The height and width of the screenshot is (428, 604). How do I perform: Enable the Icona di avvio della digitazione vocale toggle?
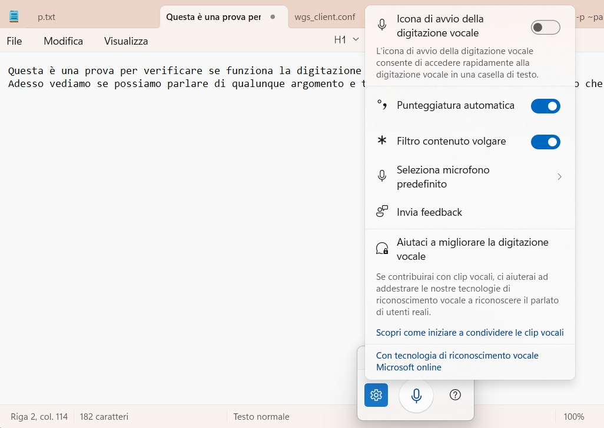click(545, 27)
